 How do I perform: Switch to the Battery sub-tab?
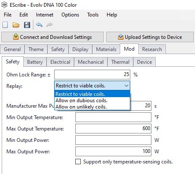[35, 62]
